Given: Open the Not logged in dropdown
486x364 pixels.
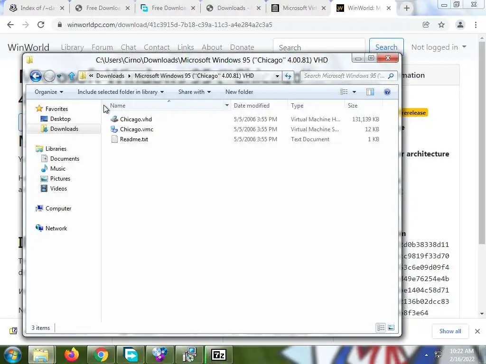Looking at the screenshot, I should pos(439,47).
